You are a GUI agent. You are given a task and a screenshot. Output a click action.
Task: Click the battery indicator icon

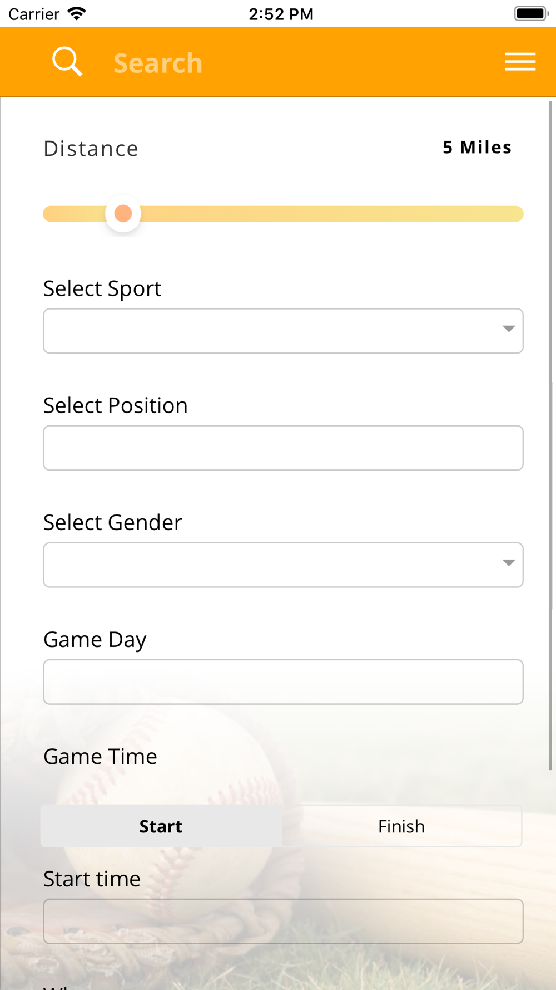[x=532, y=13]
